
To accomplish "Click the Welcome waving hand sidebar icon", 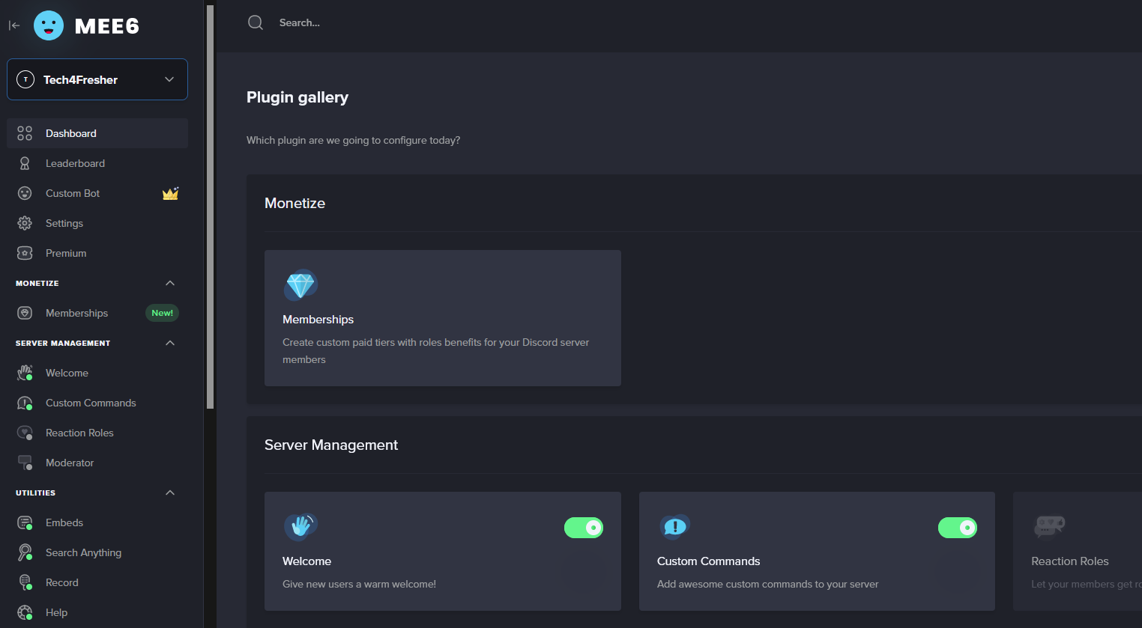I will tap(25, 373).
